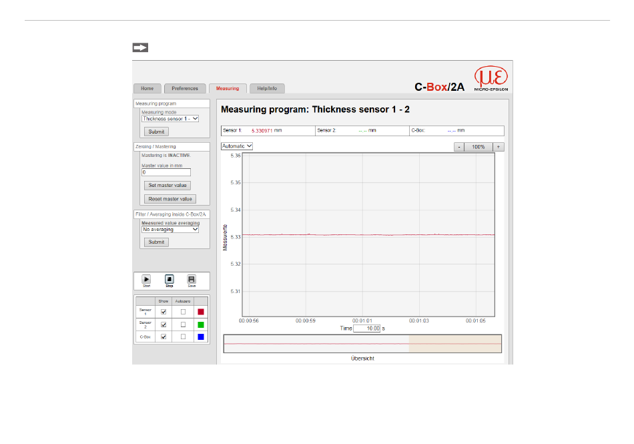Viewport: 634px width, 444px height.
Task: Click the blue C-Box color swatch
Action: coord(201,337)
